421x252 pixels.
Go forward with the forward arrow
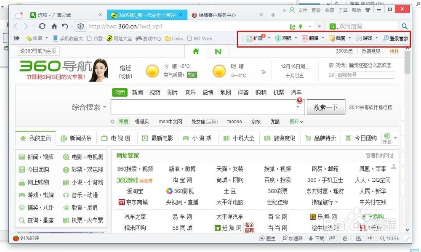pyautogui.click(x=26, y=27)
